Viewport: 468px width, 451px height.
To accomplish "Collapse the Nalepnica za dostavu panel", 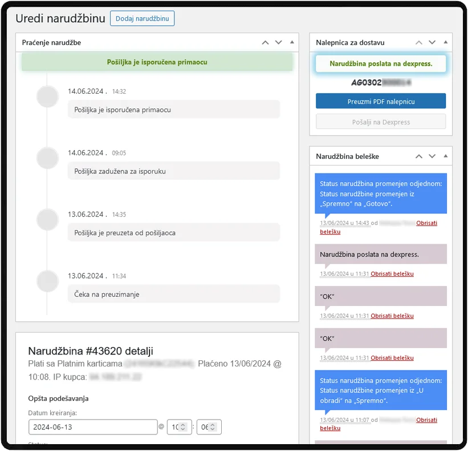I will coord(445,42).
